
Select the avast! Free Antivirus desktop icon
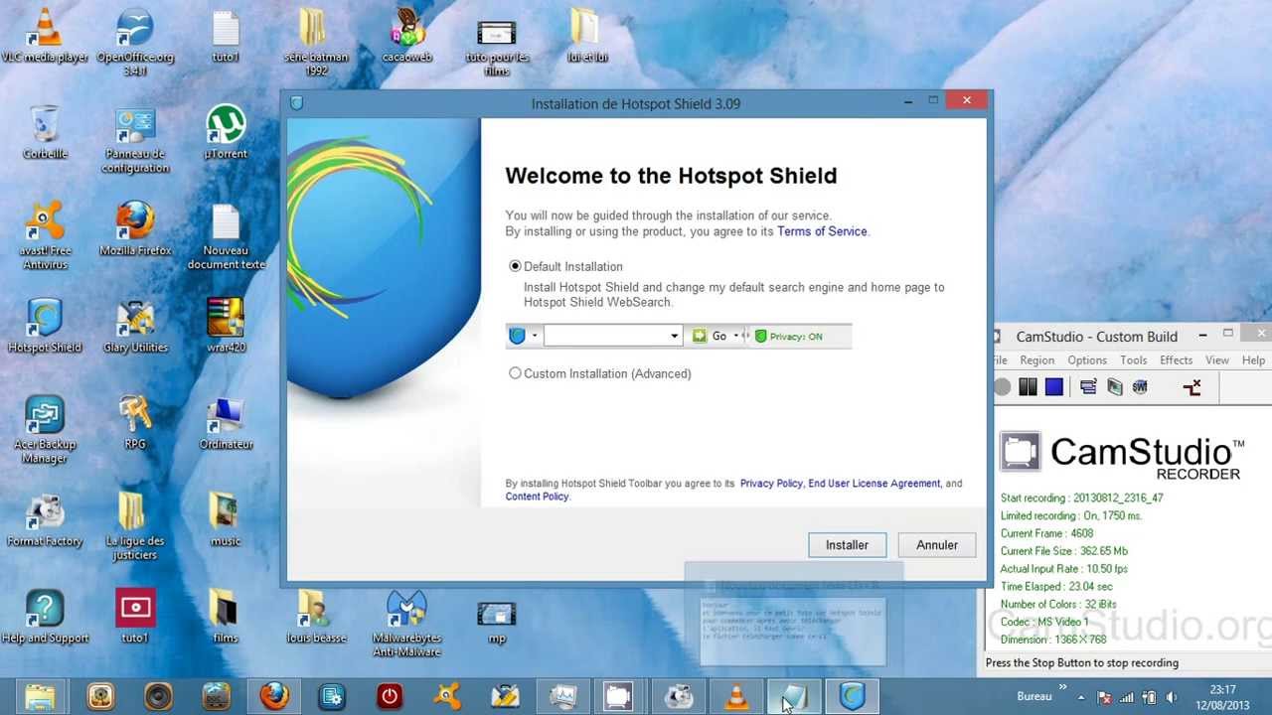click(x=45, y=235)
